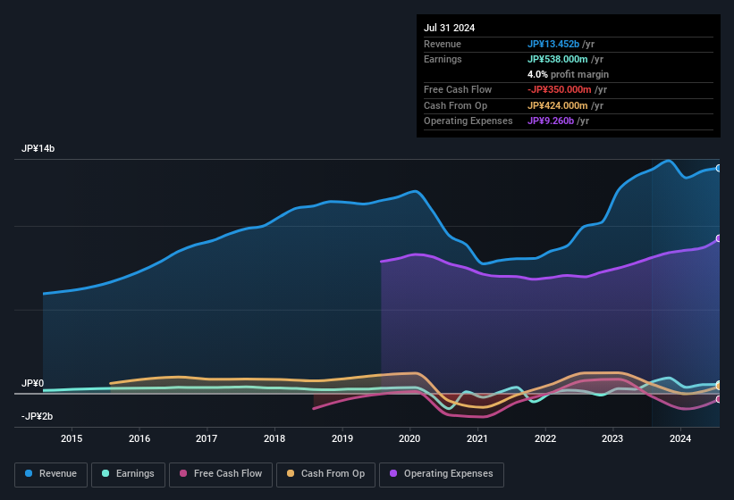Image resolution: width=734 pixels, height=500 pixels.
Task: Click the JP¥538.000m earnings value
Action: pos(557,59)
